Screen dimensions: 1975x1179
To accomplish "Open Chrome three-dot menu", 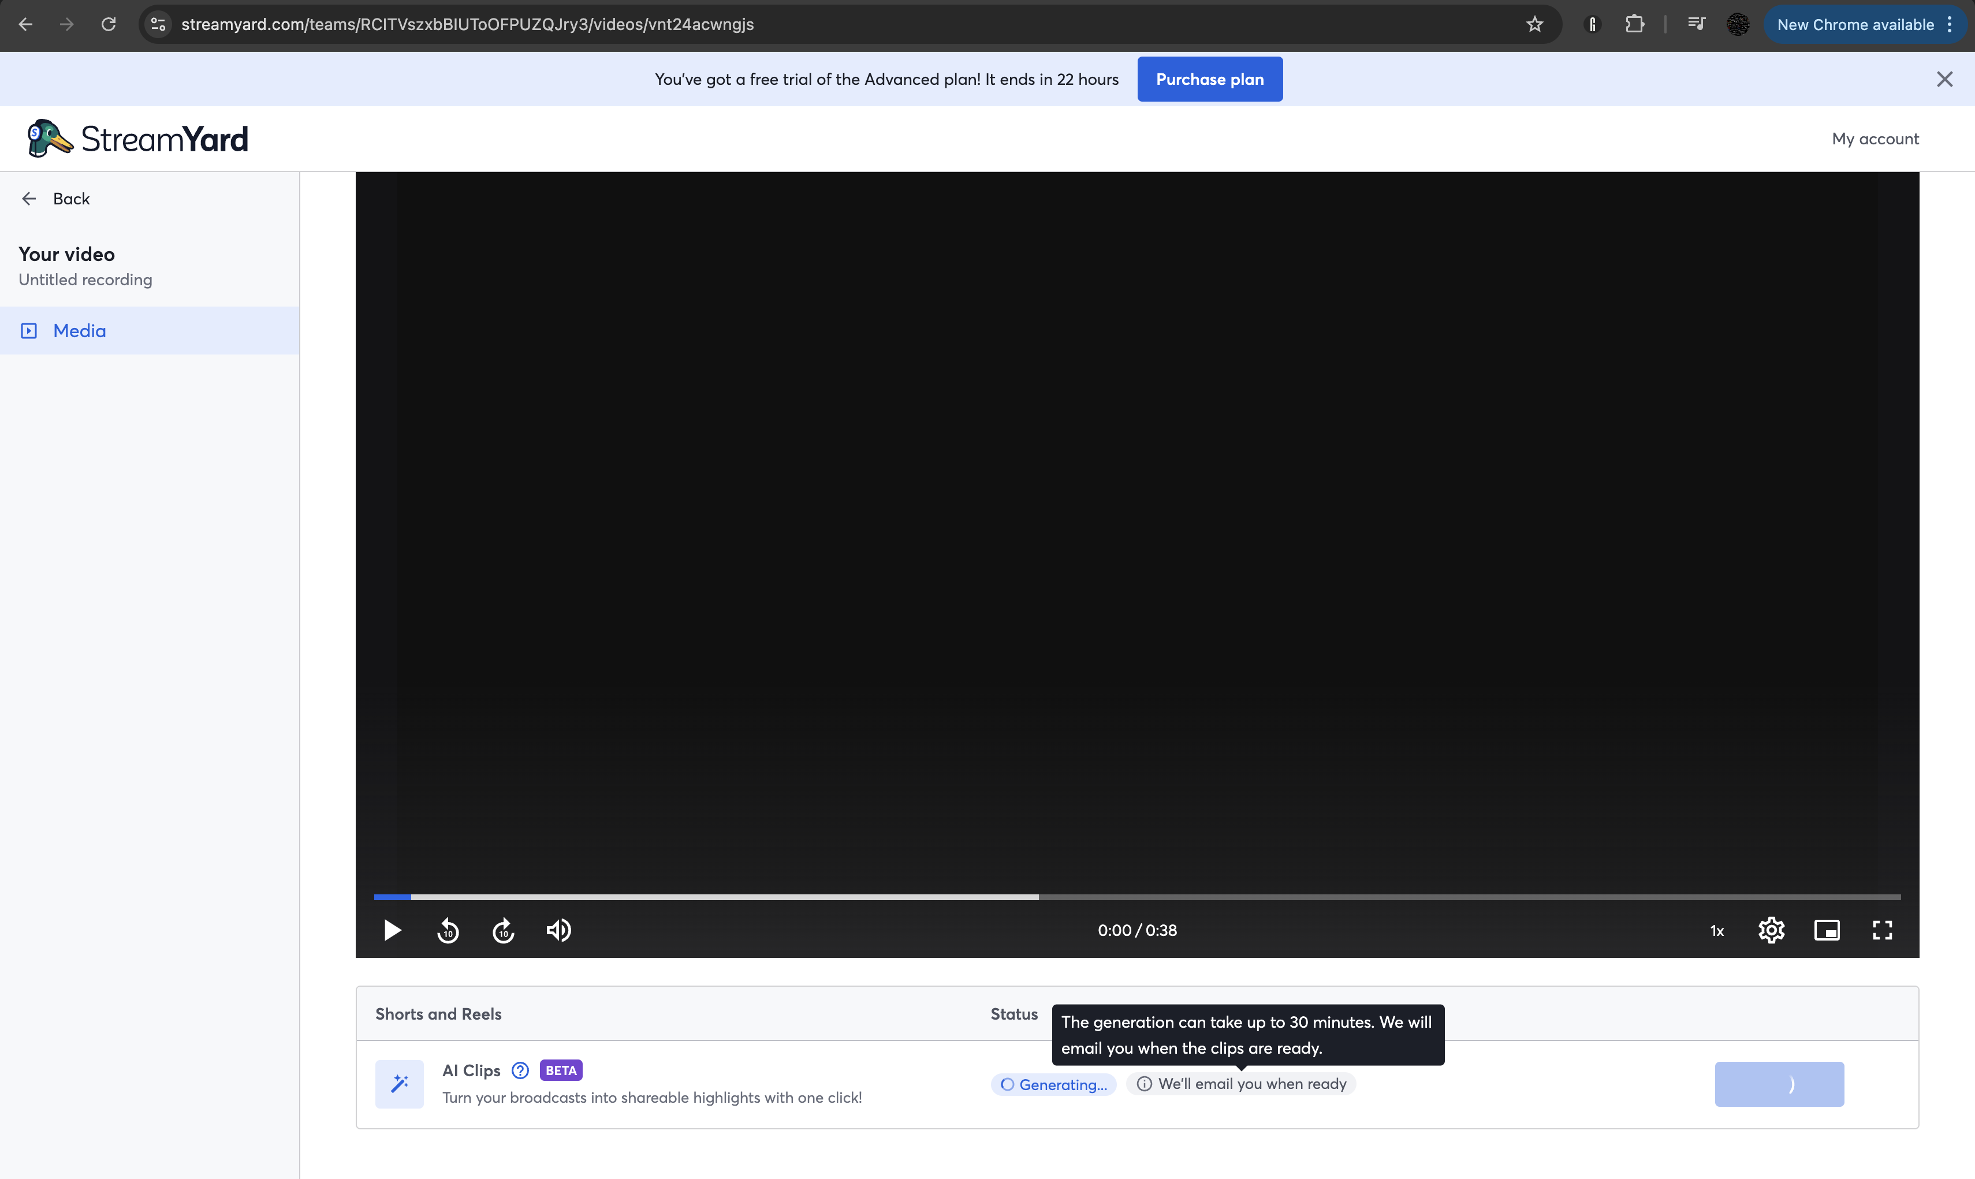I will click(1950, 25).
